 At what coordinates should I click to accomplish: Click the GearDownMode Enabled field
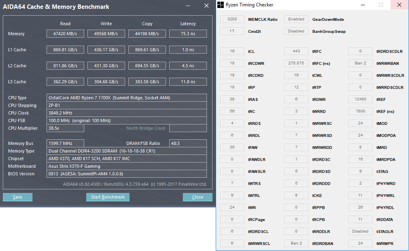pyautogui.click(x=296, y=19)
